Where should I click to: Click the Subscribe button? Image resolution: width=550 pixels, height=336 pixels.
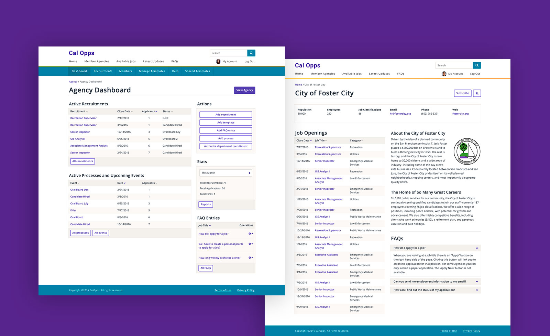pyautogui.click(x=463, y=93)
